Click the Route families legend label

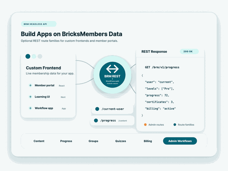[x=186, y=125]
